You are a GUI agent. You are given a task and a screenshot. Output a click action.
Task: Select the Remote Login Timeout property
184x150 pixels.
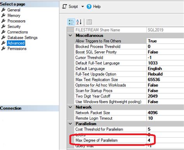[94, 118]
